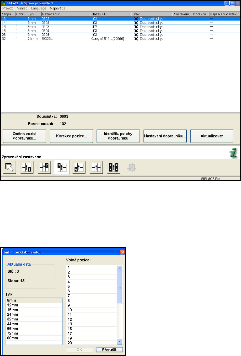Click the Nastavení column header

click(183, 14)
